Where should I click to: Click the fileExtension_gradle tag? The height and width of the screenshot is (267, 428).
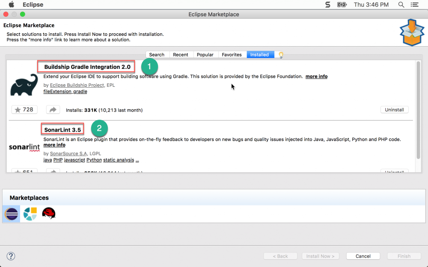(x=65, y=91)
